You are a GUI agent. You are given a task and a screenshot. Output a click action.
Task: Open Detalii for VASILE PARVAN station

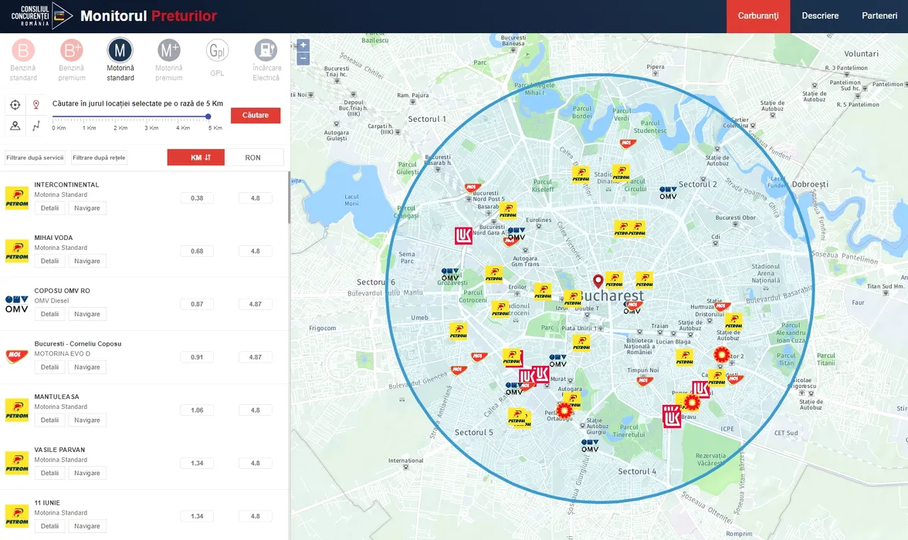click(49, 474)
